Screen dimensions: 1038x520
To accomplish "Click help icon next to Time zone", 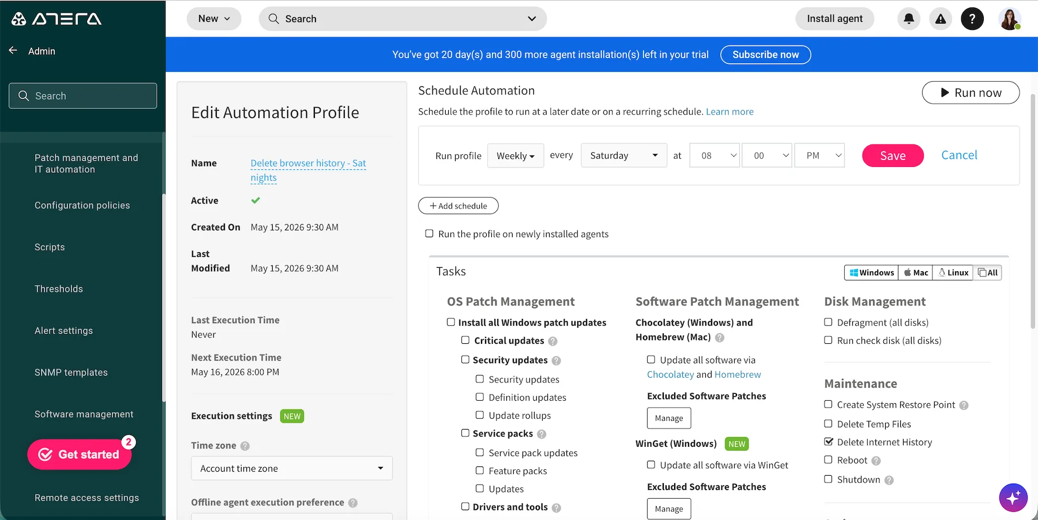I will (x=245, y=446).
